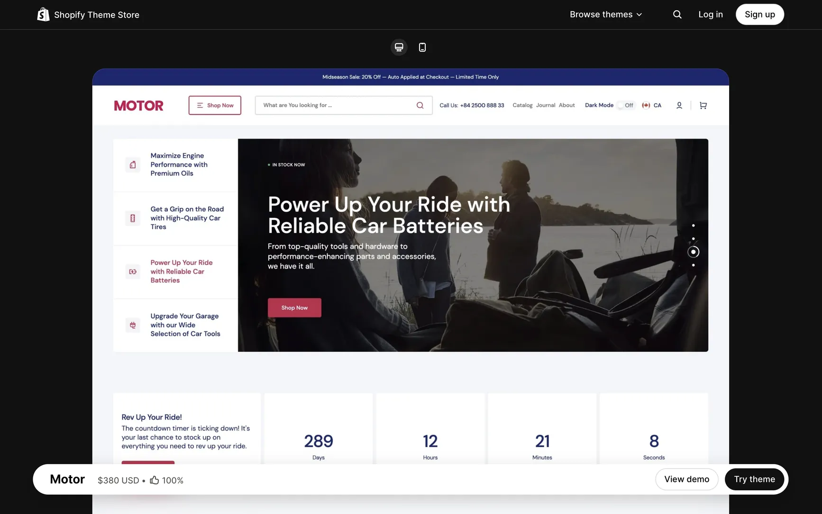Click the Shopify bag logo icon
Screen dimensions: 822x514
[x=43, y=14]
